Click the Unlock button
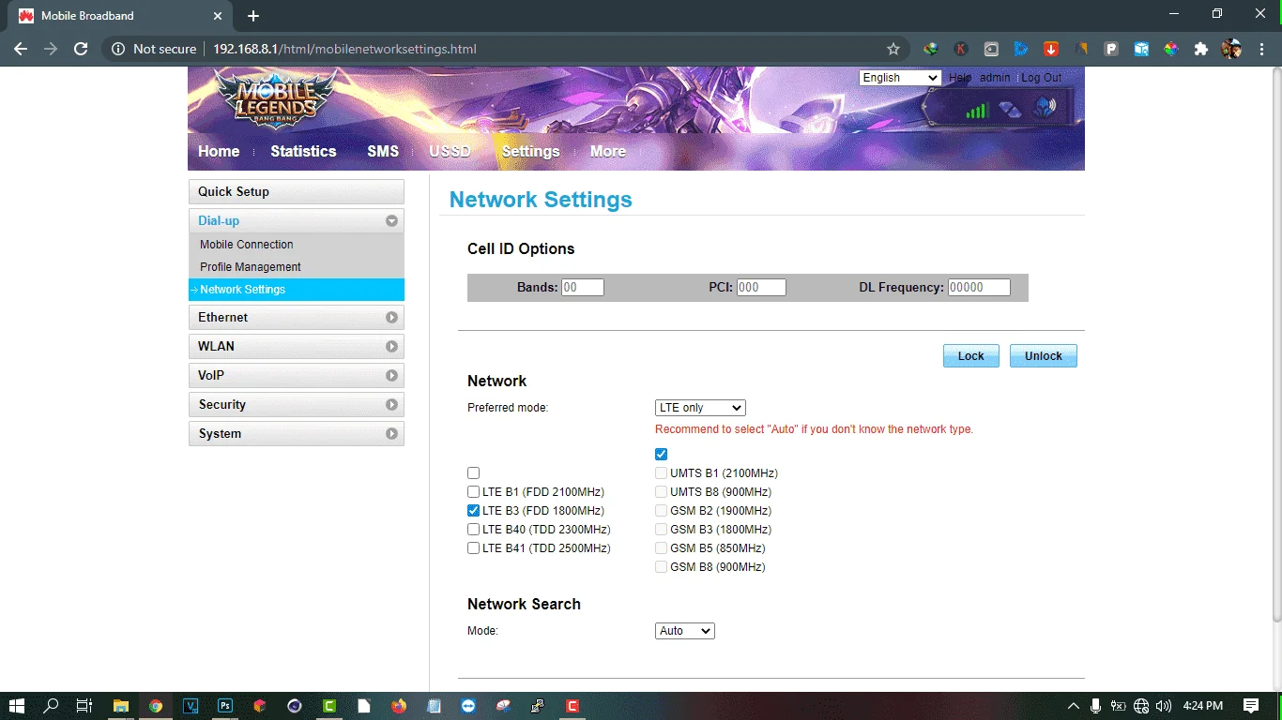The height and width of the screenshot is (720, 1282). click(x=1044, y=356)
